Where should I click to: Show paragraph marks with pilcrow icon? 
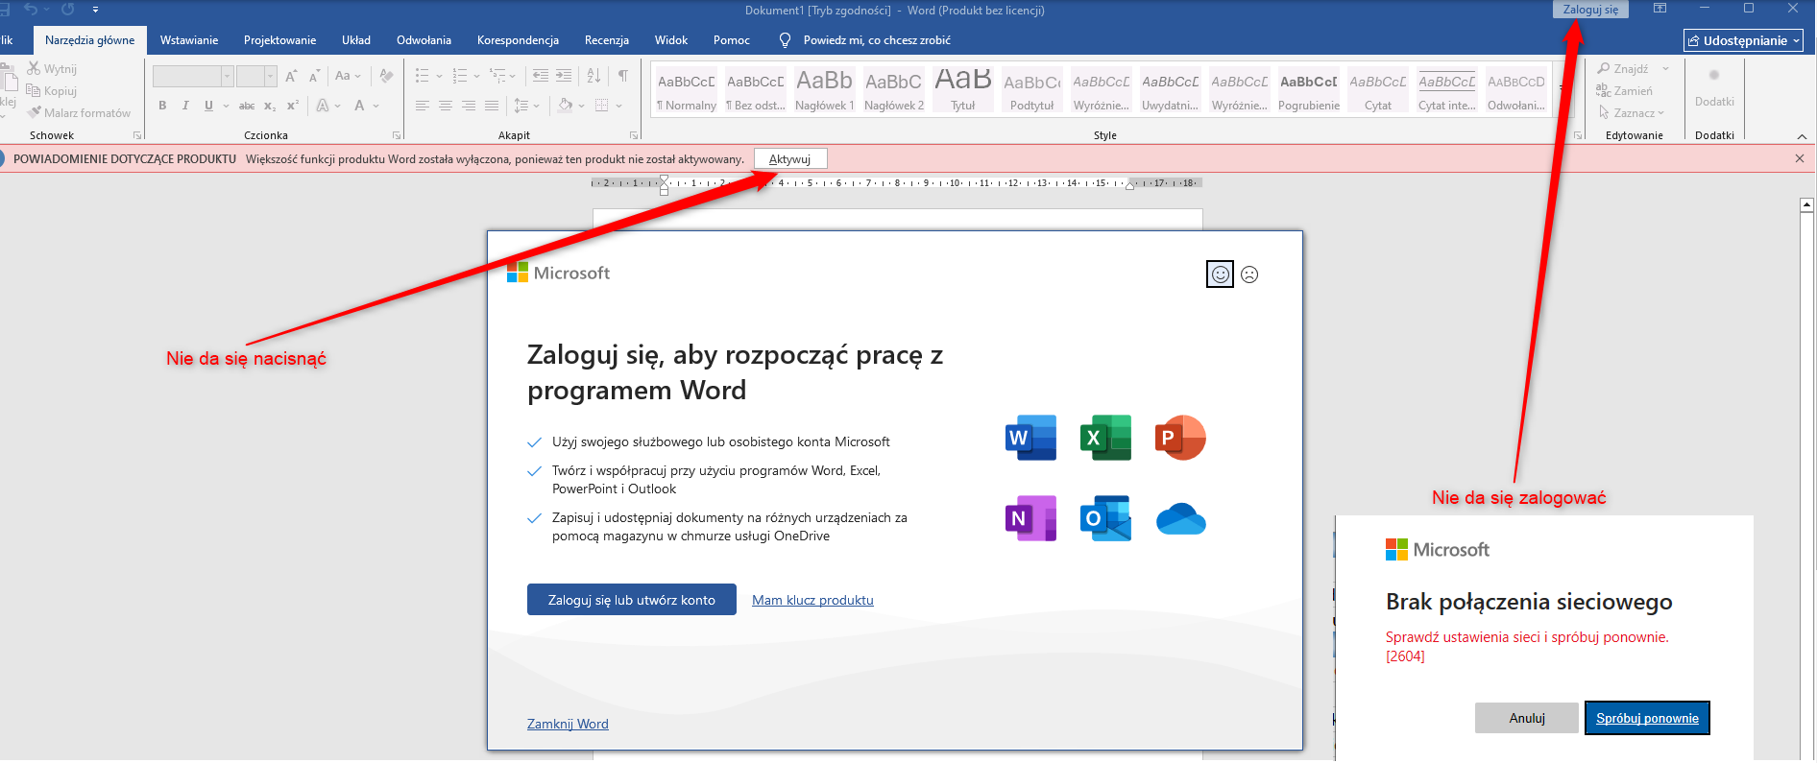[623, 76]
